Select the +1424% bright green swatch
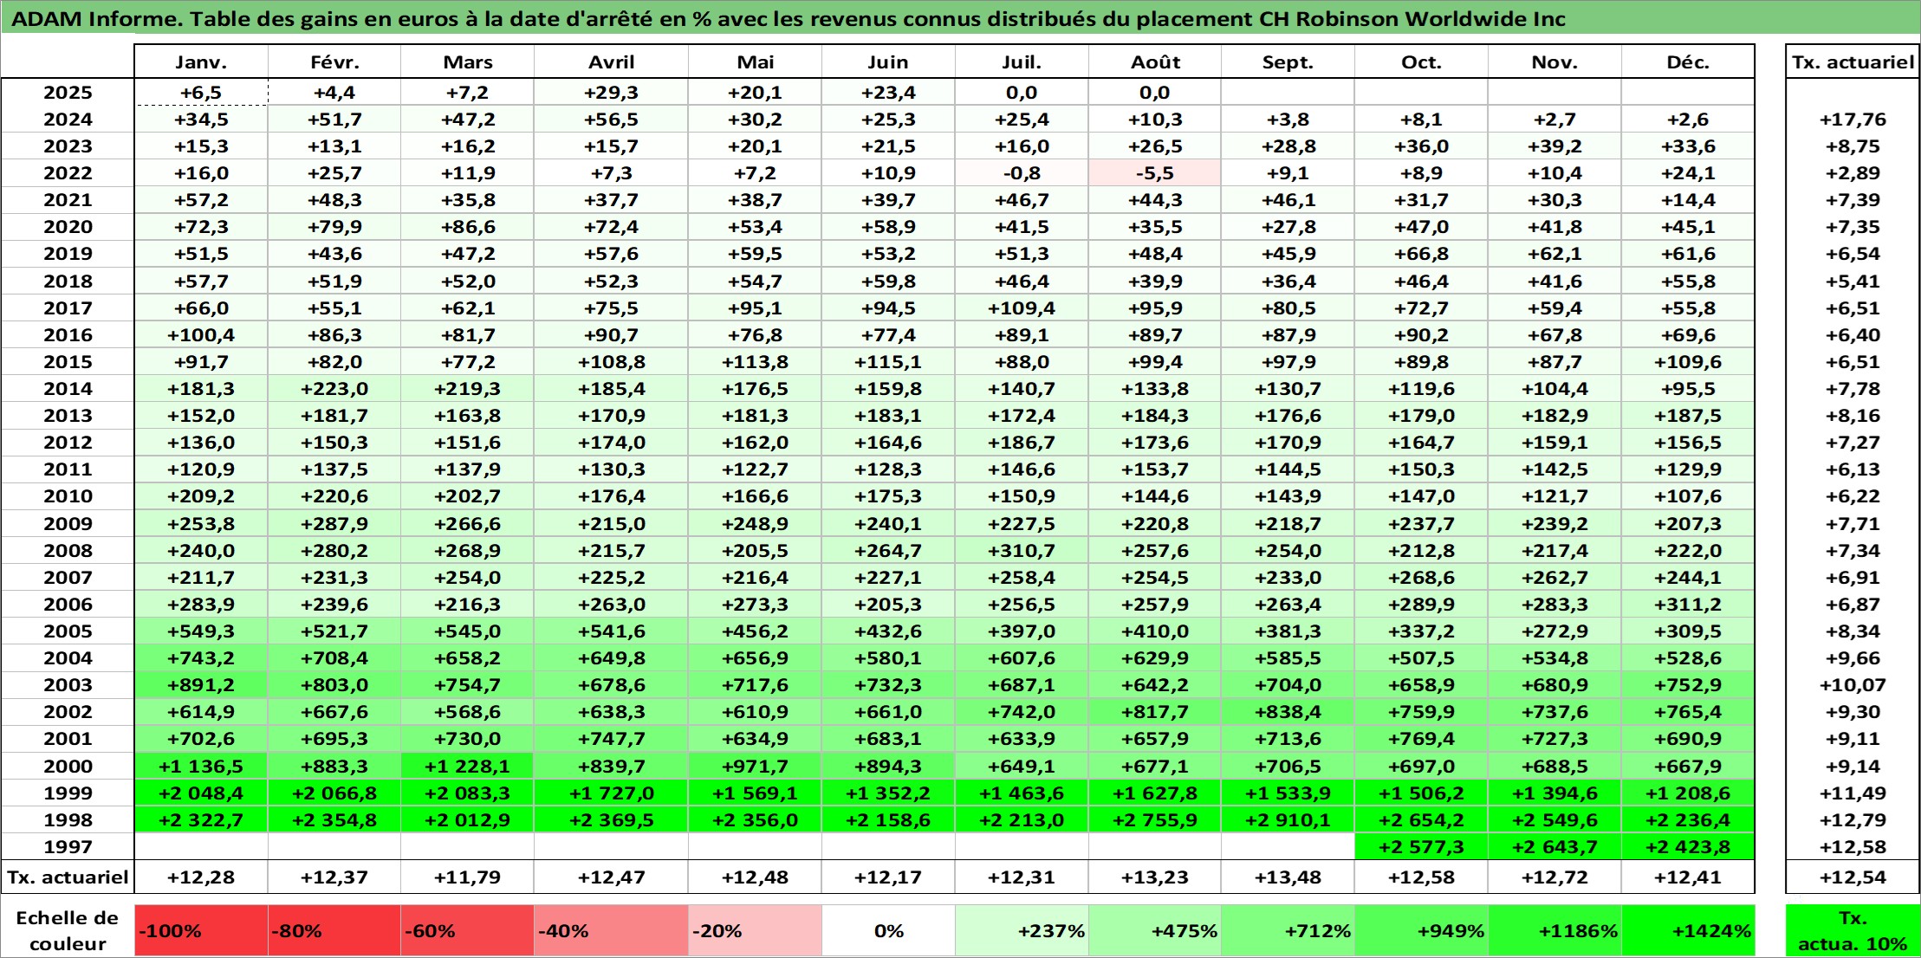Screen dimensions: 1921x958 point(1687,931)
